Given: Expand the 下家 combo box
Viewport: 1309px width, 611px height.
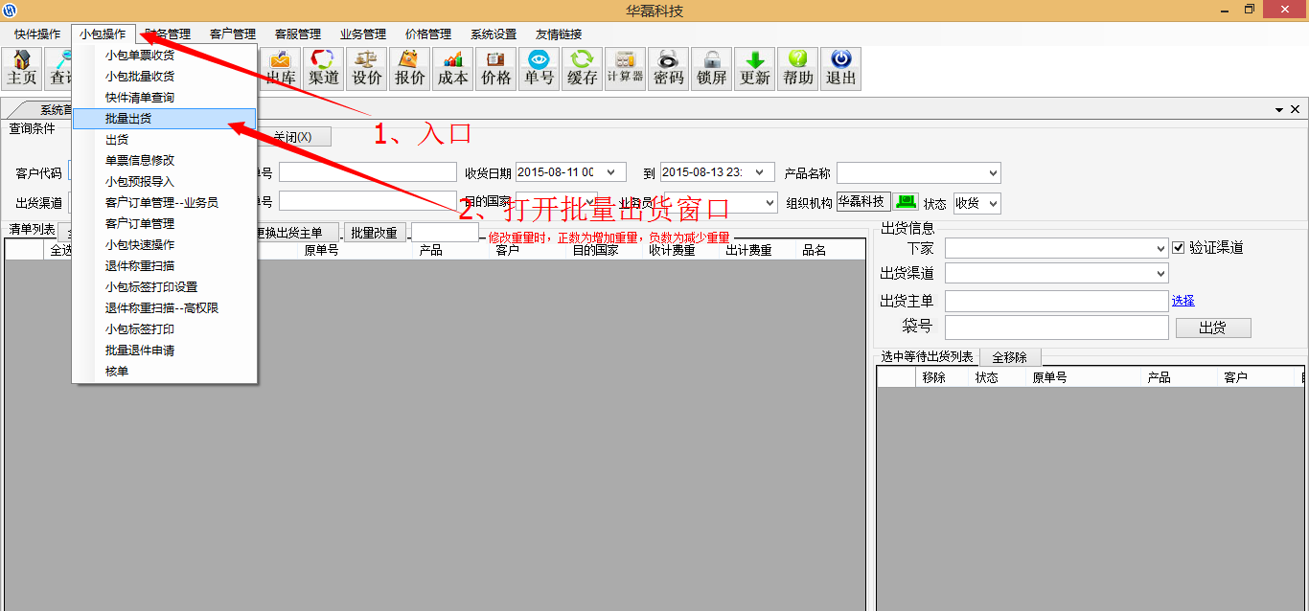Looking at the screenshot, I should click(x=1160, y=248).
